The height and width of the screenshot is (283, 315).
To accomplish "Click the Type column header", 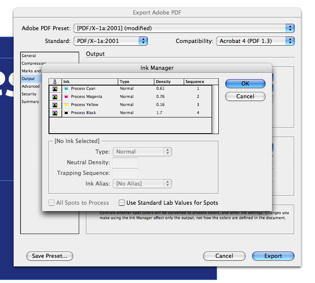I will tap(136, 82).
